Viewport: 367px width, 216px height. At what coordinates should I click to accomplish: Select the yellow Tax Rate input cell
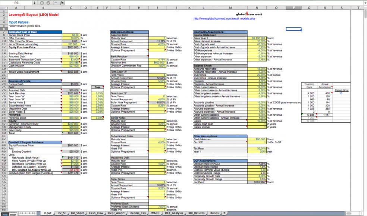point(257,148)
